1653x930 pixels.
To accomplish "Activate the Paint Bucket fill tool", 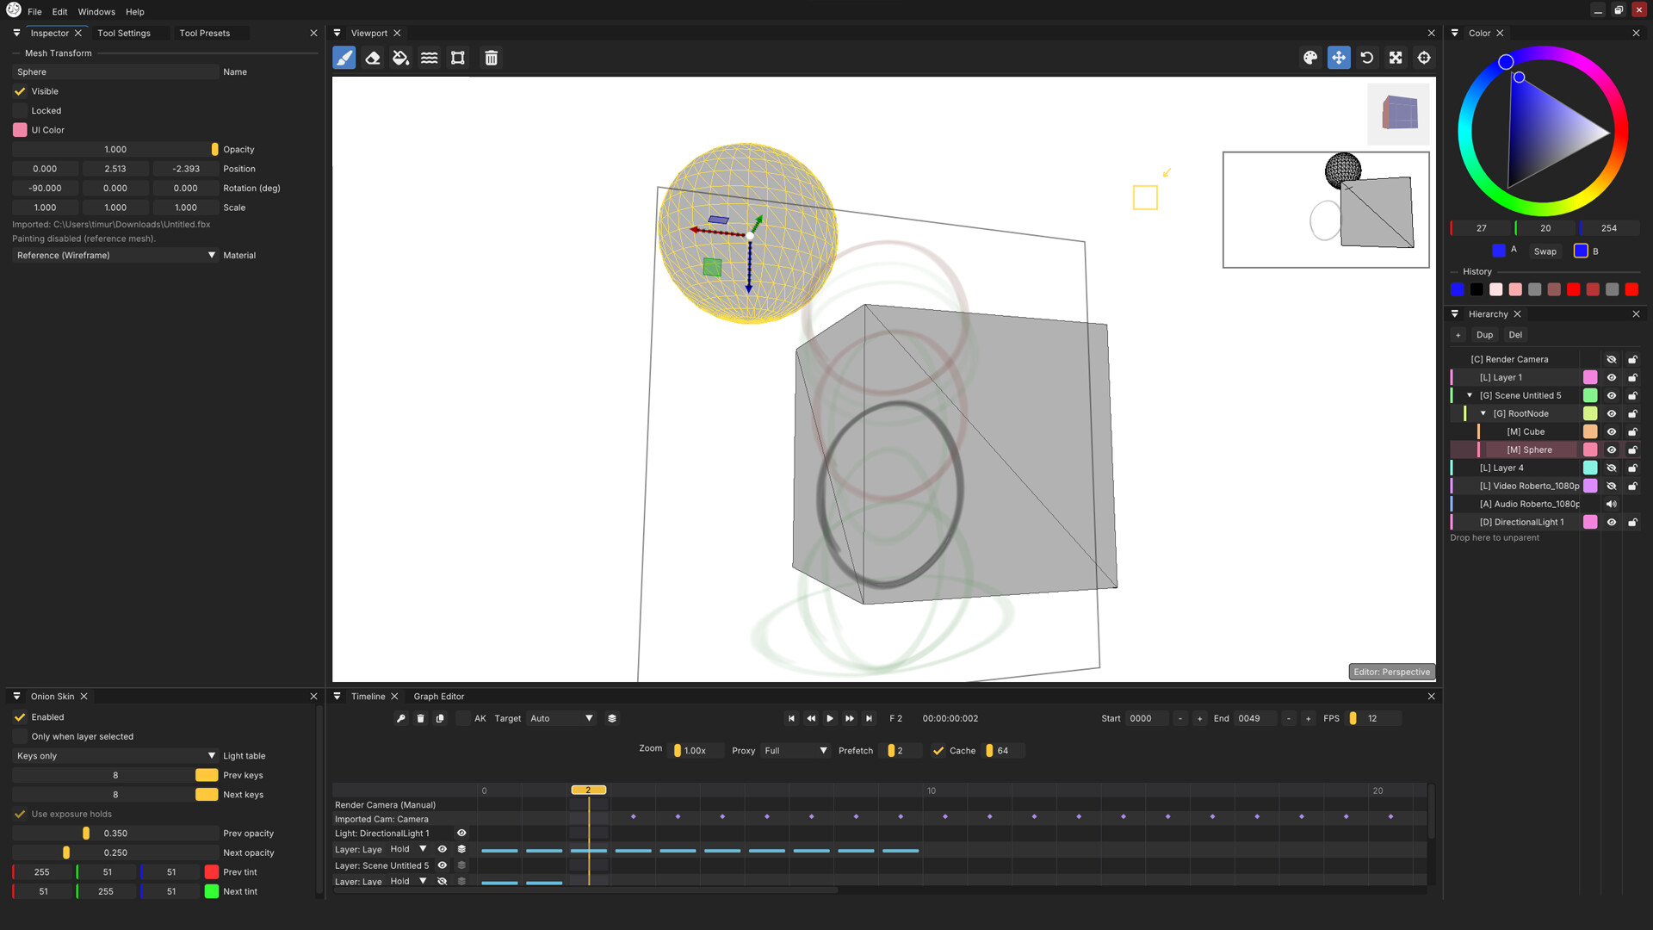I will (400, 58).
